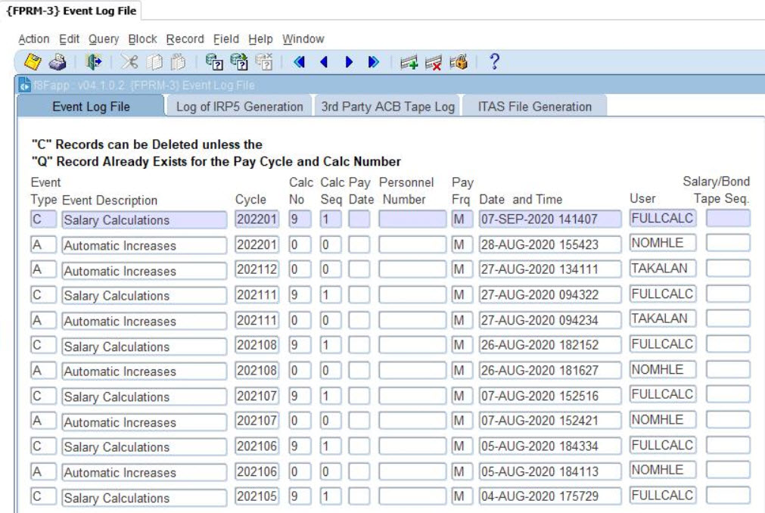Click the Save icon in the toolbar

[x=25, y=62]
